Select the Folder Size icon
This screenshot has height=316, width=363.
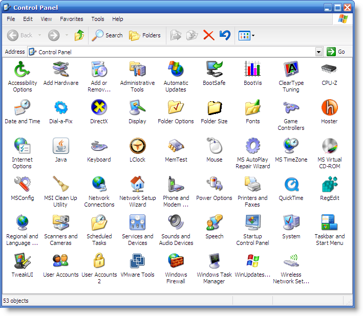pos(214,108)
